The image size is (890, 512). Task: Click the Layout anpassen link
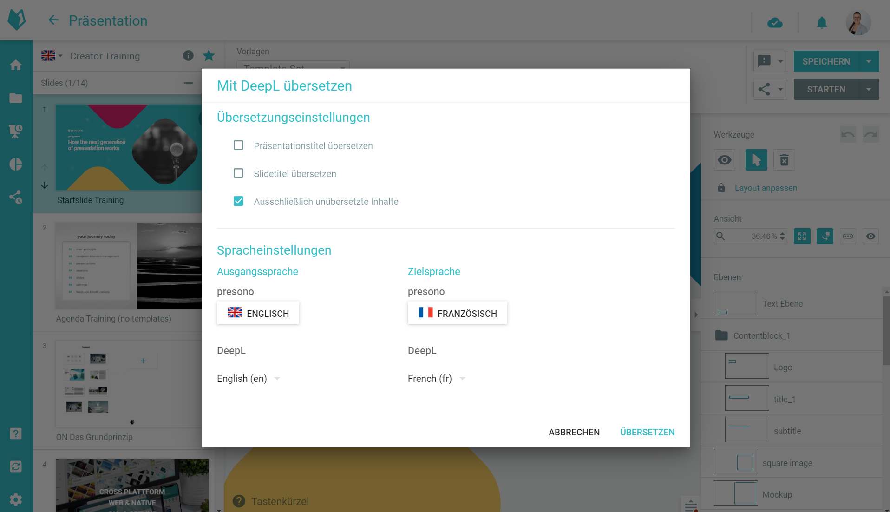tap(766, 188)
